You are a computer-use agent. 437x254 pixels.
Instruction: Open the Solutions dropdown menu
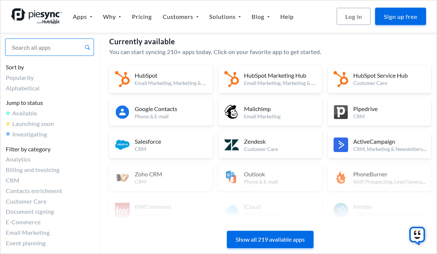pyautogui.click(x=225, y=17)
